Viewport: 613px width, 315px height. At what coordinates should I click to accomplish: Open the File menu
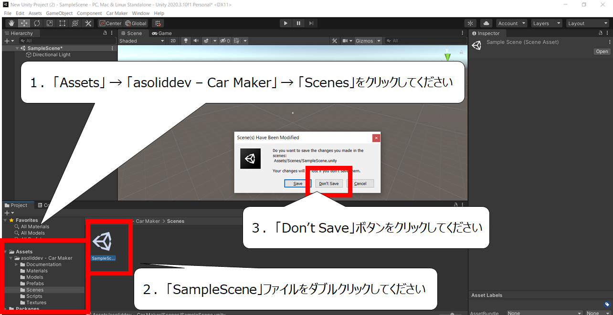point(8,13)
